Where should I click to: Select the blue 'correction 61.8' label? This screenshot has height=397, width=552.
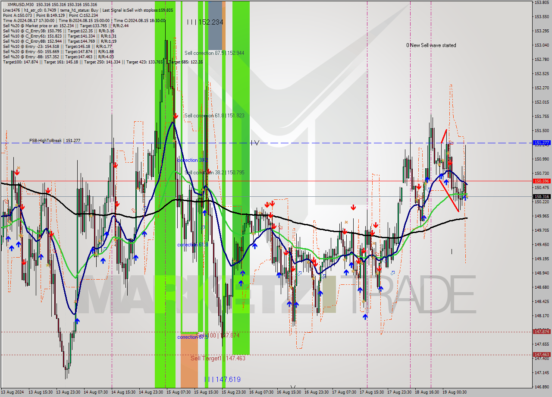click(193, 245)
